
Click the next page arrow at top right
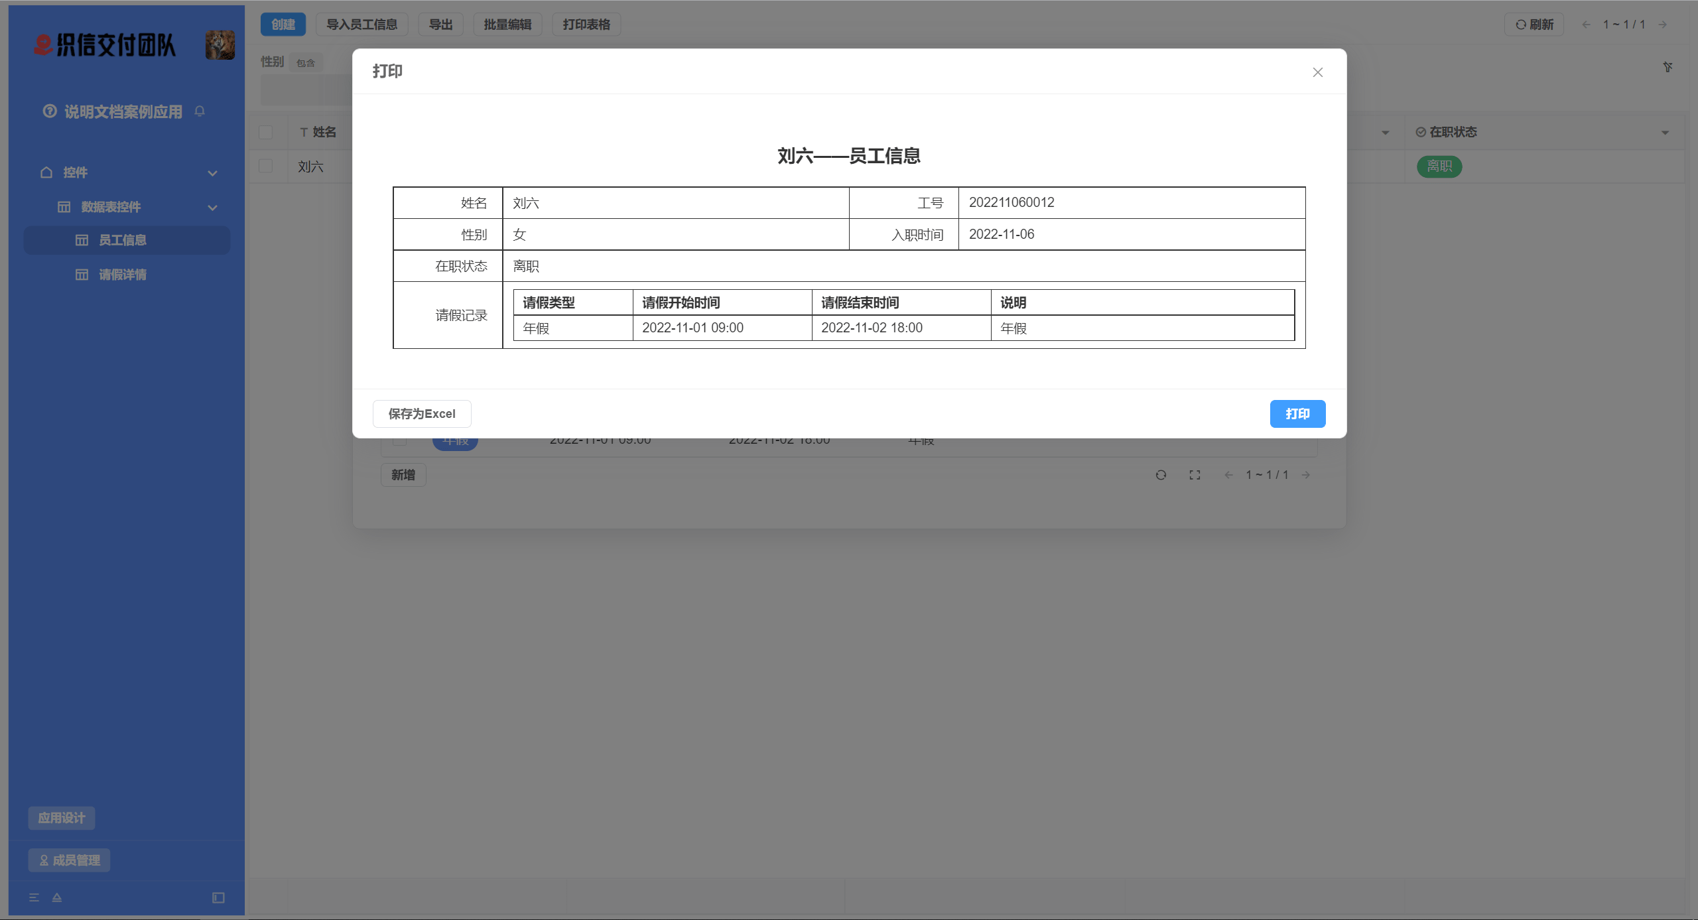tap(1663, 24)
